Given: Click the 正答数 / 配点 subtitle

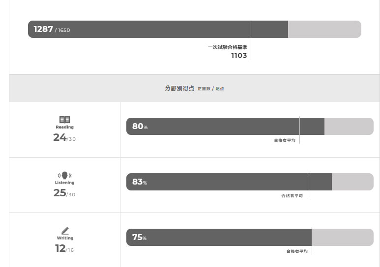Looking at the screenshot, I should (x=210, y=89).
